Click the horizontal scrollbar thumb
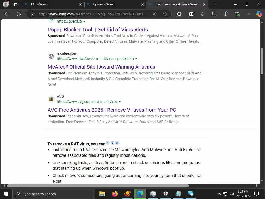The image size is (265, 199). [x=98, y=186]
